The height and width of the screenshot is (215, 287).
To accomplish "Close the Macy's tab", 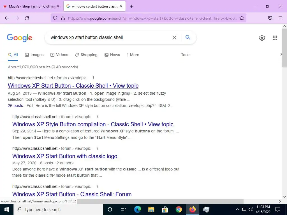I will pos(58,6).
